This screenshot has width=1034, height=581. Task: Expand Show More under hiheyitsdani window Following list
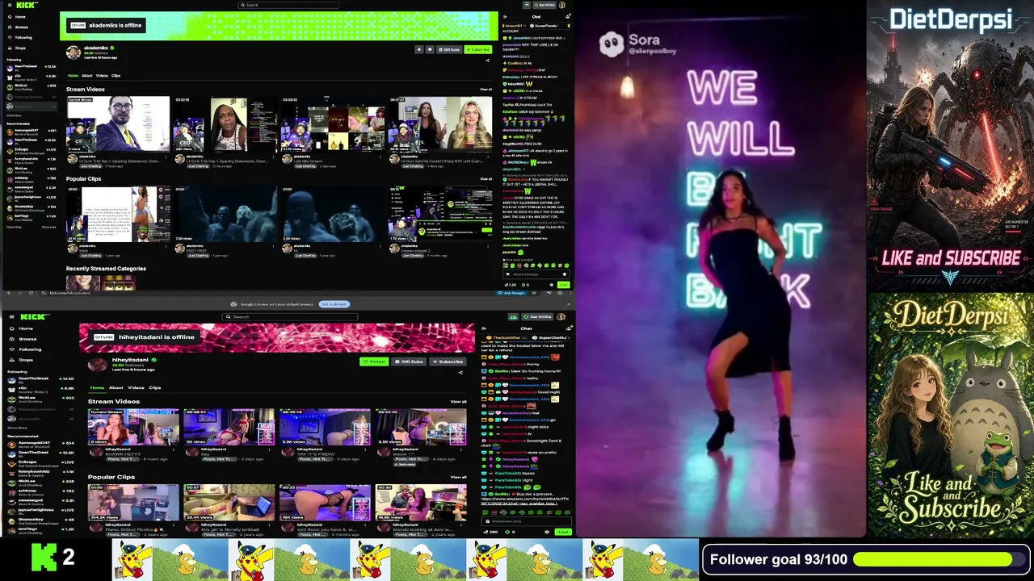pyautogui.click(x=18, y=428)
